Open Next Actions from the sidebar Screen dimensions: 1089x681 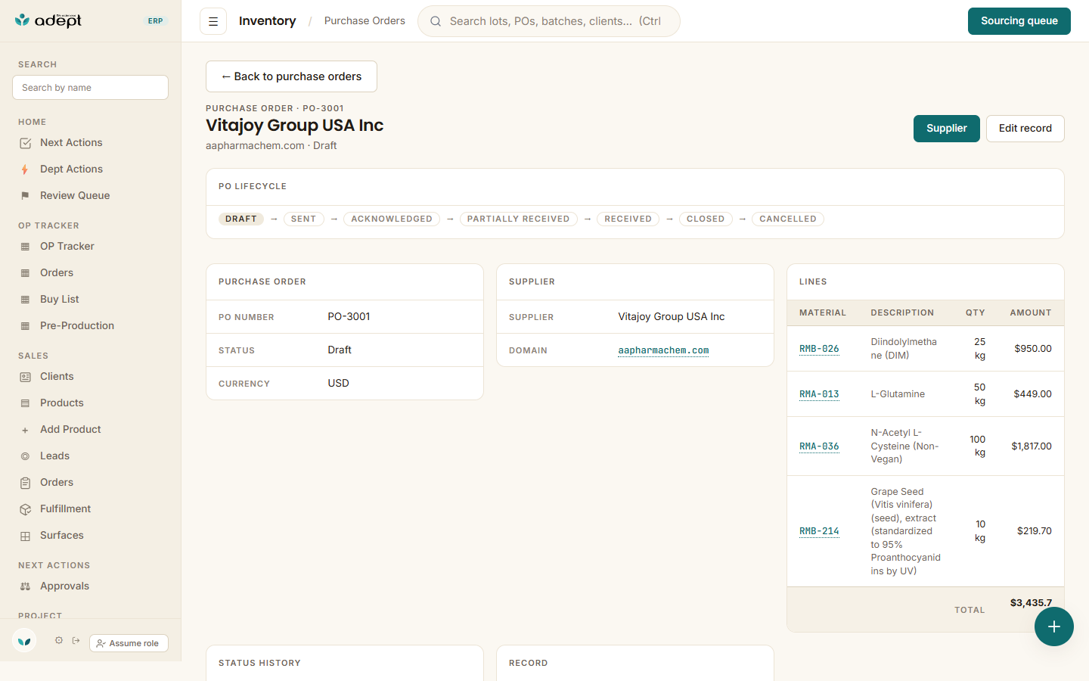pyautogui.click(x=91, y=142)
